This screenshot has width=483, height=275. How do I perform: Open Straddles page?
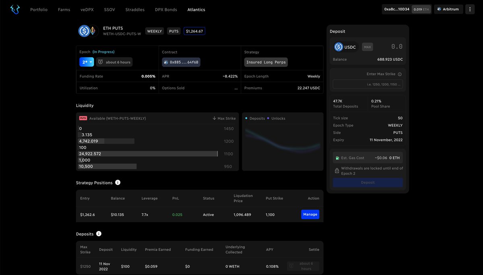[135, 9]
